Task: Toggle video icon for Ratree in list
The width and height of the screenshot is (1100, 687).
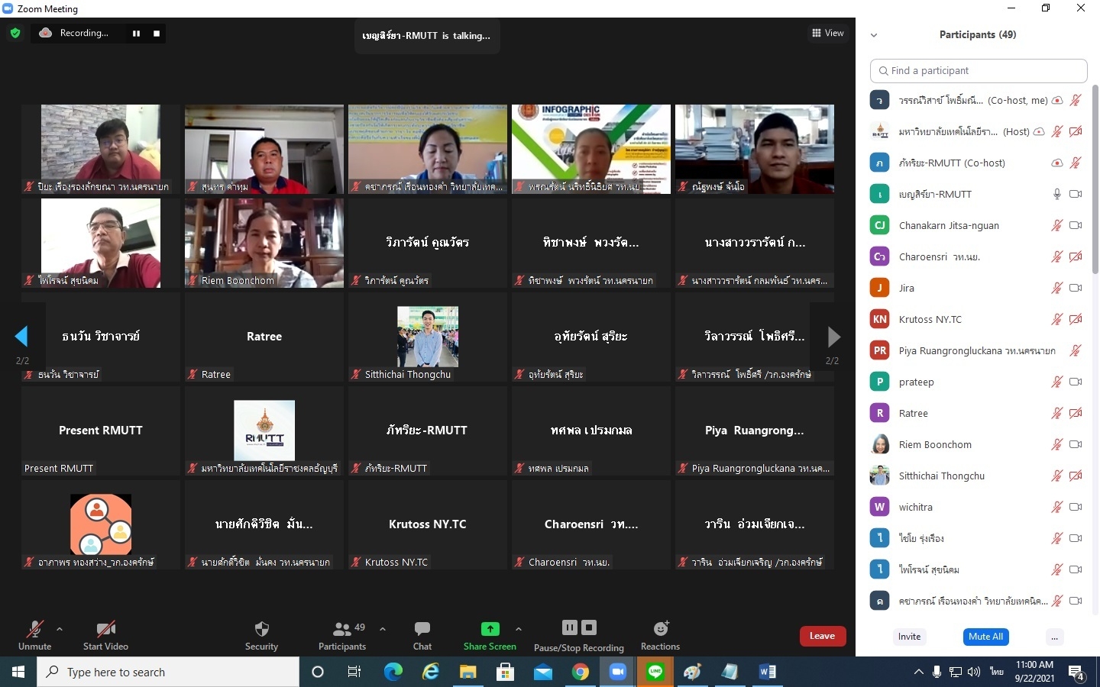Action: tap(1076, 413)
